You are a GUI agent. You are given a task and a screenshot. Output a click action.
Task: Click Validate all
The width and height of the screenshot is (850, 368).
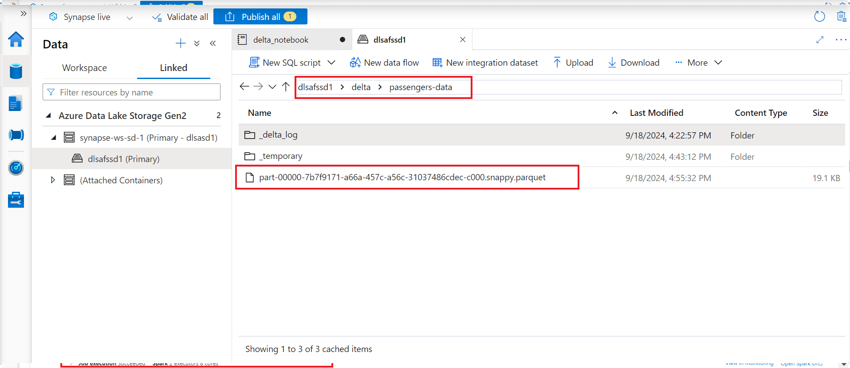tap(180, 17)
